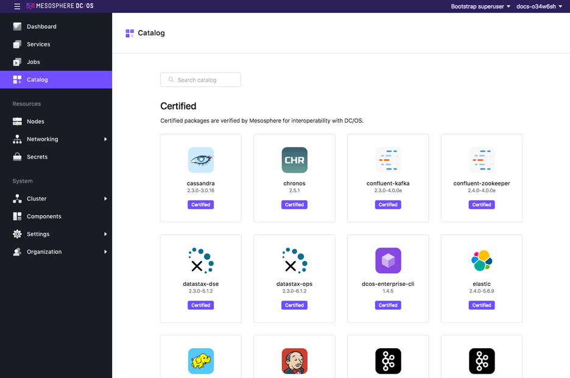570x378 pixels.
Task: Click the dcos-enterprise-cli purple cube icon
Action: pos(388,260)
